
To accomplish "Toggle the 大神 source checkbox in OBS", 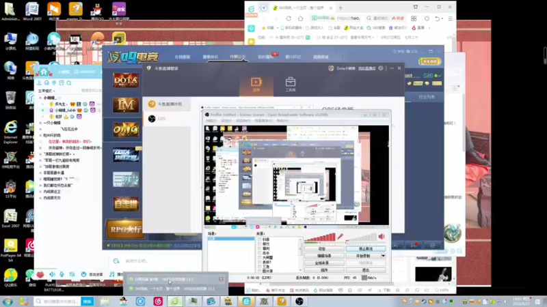I will tap(260, 258).
